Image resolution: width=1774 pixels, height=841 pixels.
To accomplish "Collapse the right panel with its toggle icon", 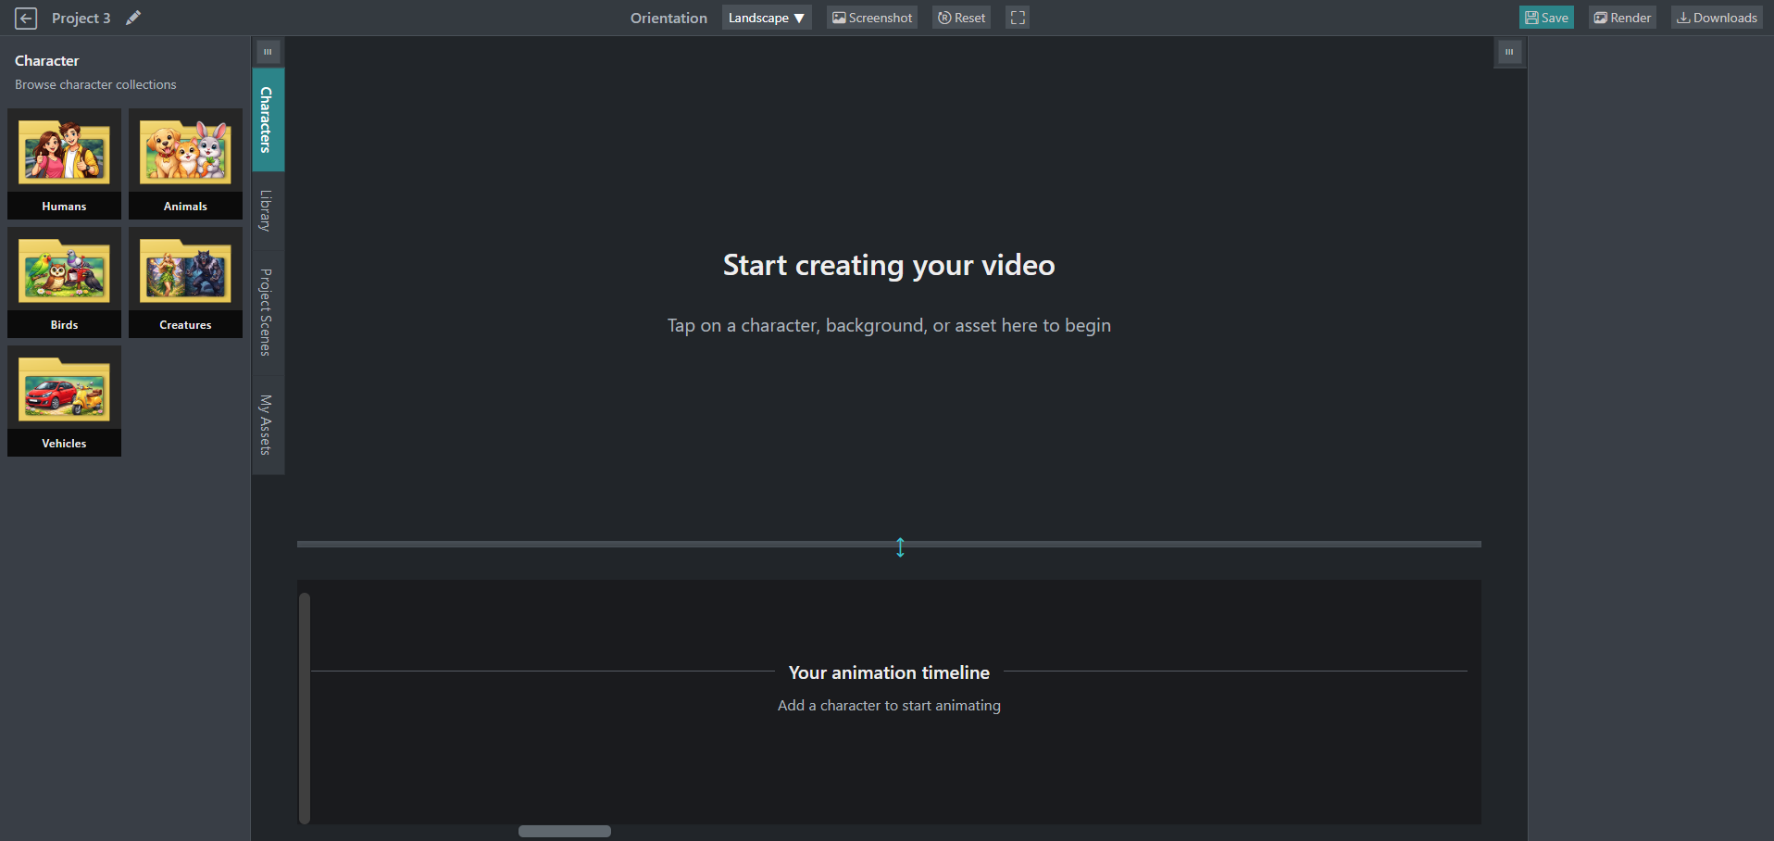I will [x=1509, y=52].
